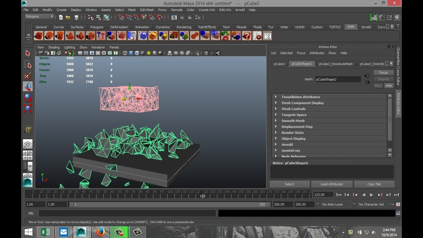Click Snap to Points magnet icon
The image size is (423, 238).
tap(136, 17)
